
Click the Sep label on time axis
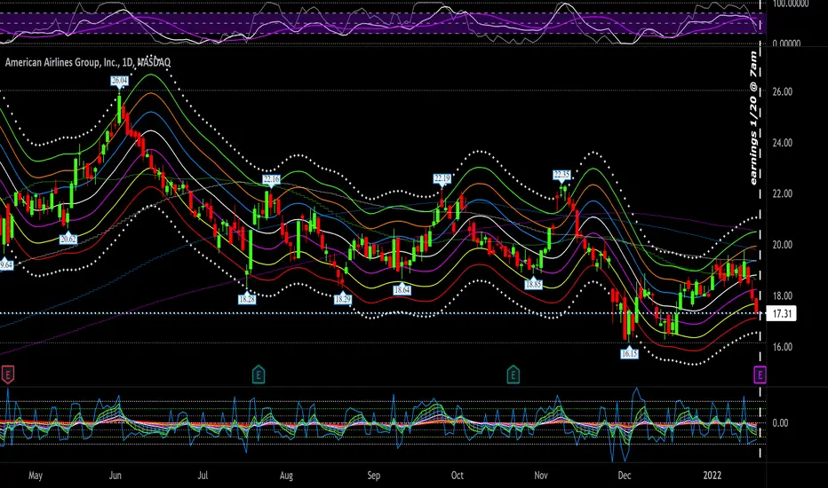point(373,476)
